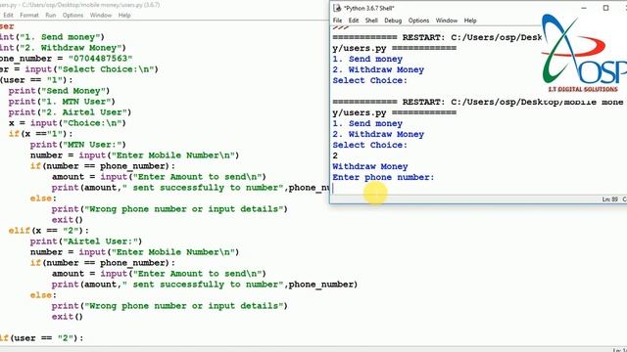
Task: Open the Options menu in the Python Shell
Action: pos(418,21)
